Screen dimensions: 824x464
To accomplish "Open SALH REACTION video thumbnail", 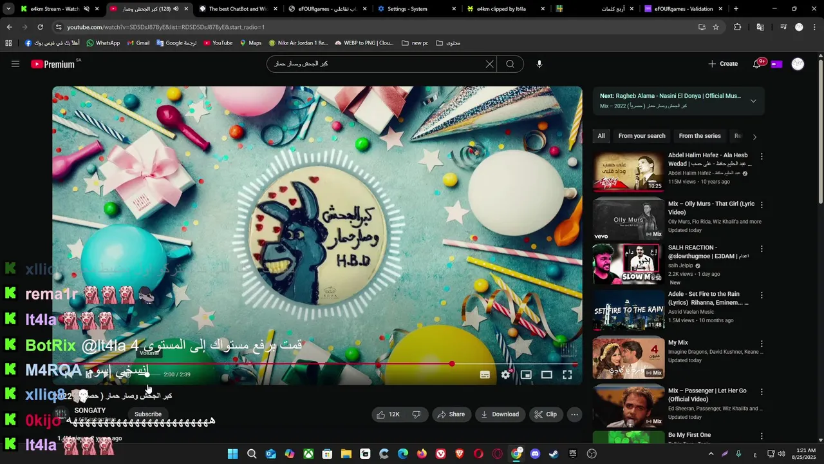I will tap(628, 264).
